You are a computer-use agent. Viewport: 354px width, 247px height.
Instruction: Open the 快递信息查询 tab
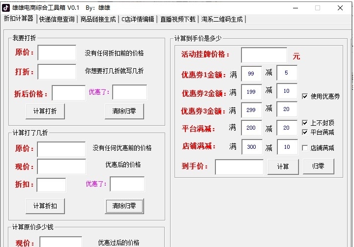pyautogui.click(x=57, y=19)
